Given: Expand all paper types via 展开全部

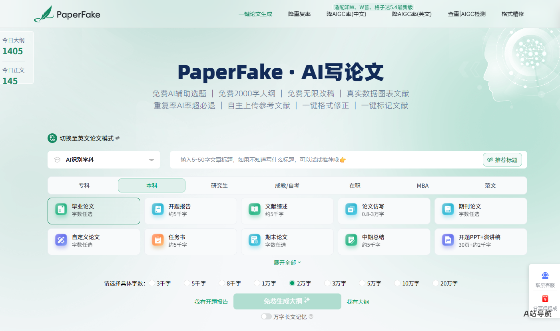Looking at the screenshot, I should (x=287, y=263).
